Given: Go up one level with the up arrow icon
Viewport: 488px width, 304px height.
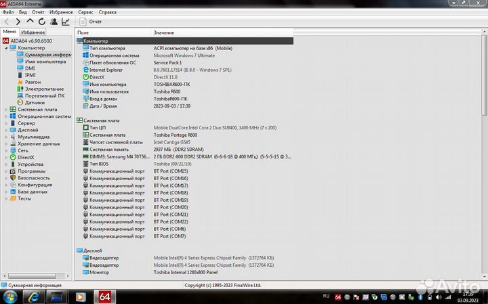Looking at the screenshot, I should 30,21.
